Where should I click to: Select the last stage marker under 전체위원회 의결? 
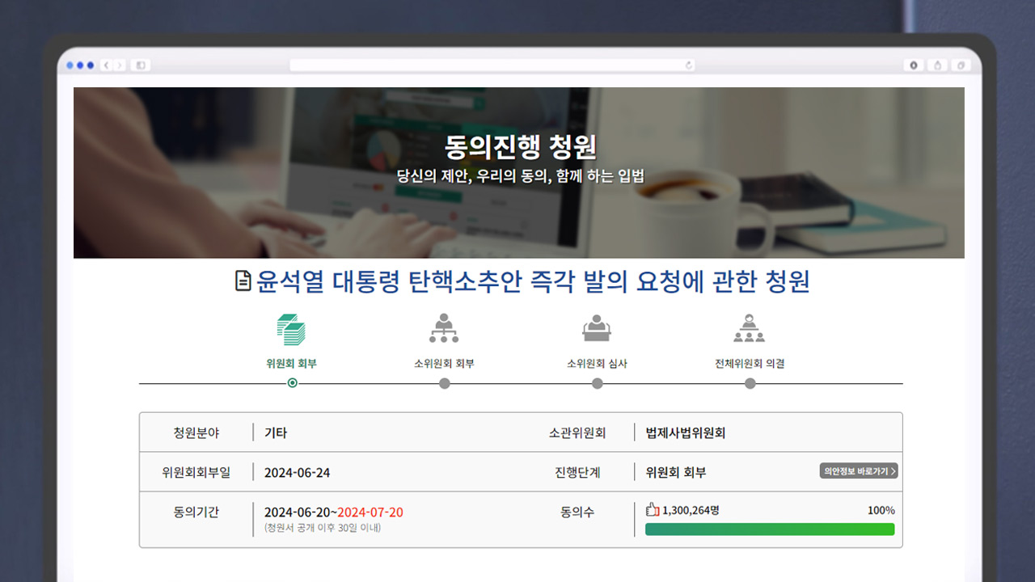pyautogui.click(x=749, y=382)
